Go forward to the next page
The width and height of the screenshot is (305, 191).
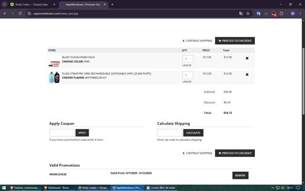[x=12, y=13]
